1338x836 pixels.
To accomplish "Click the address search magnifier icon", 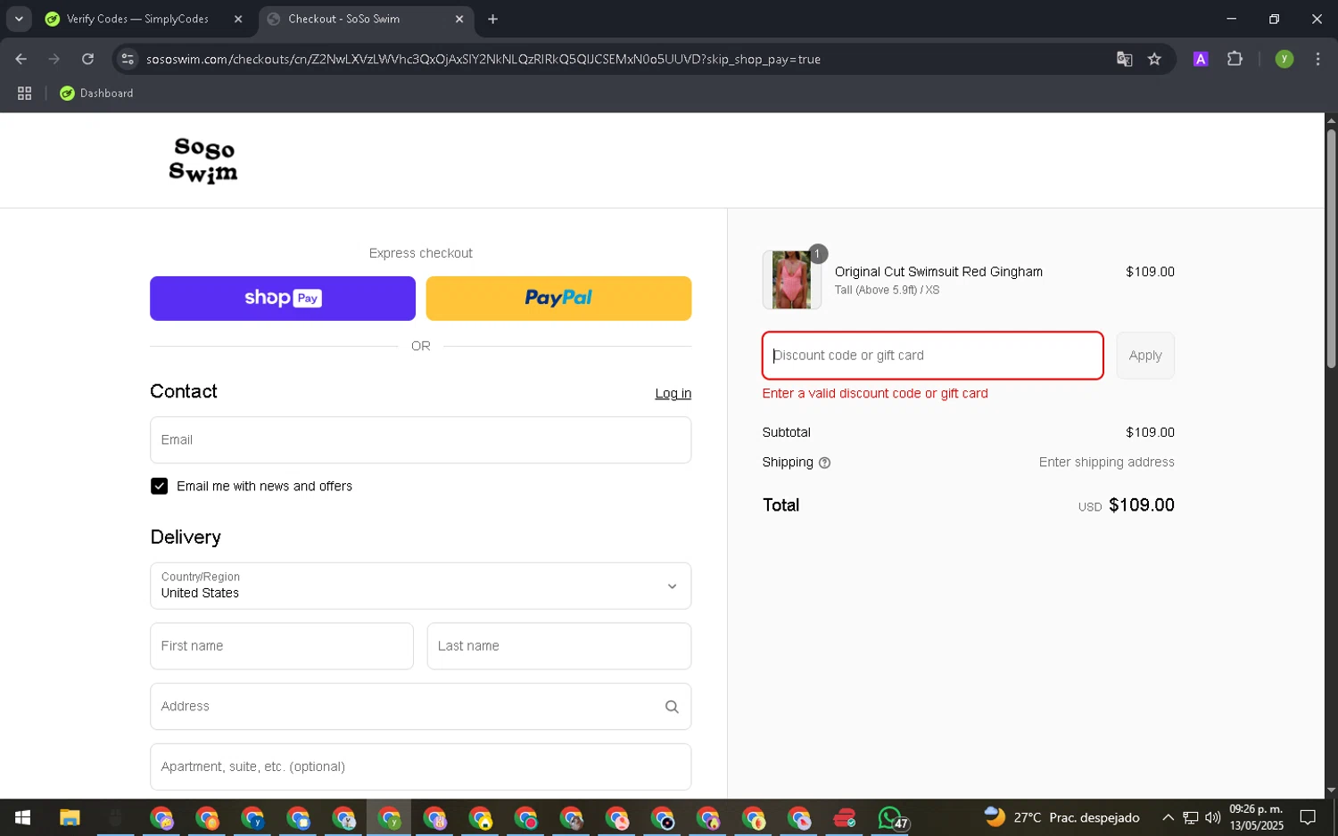I will pos(672,707).
